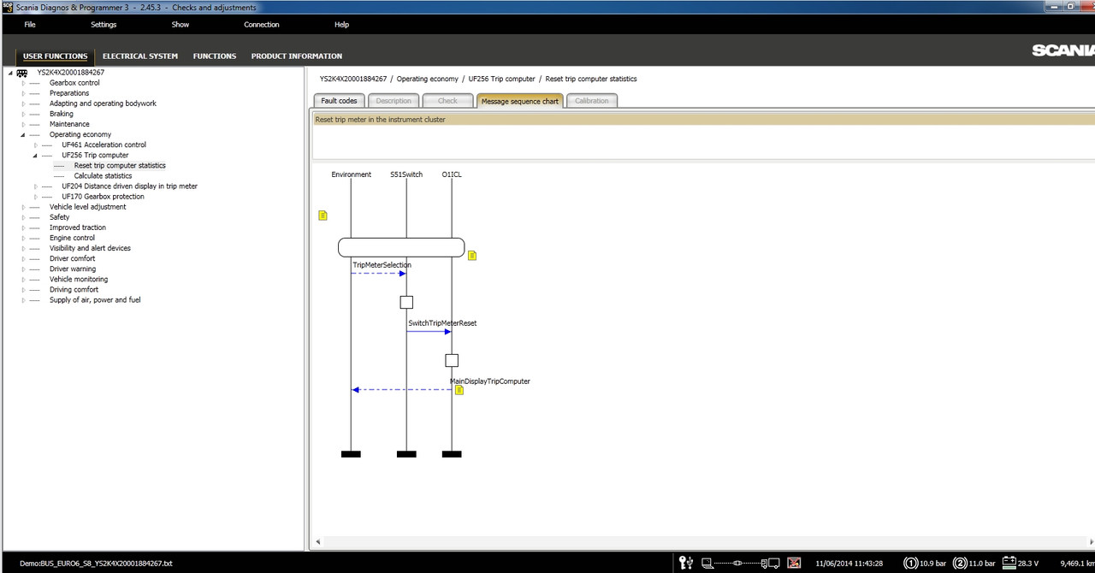The height and width of the screenshot is (573, 1095).
Task: Switch to ELECTRICAL SYSTEM section
Action: pos(140,56)
